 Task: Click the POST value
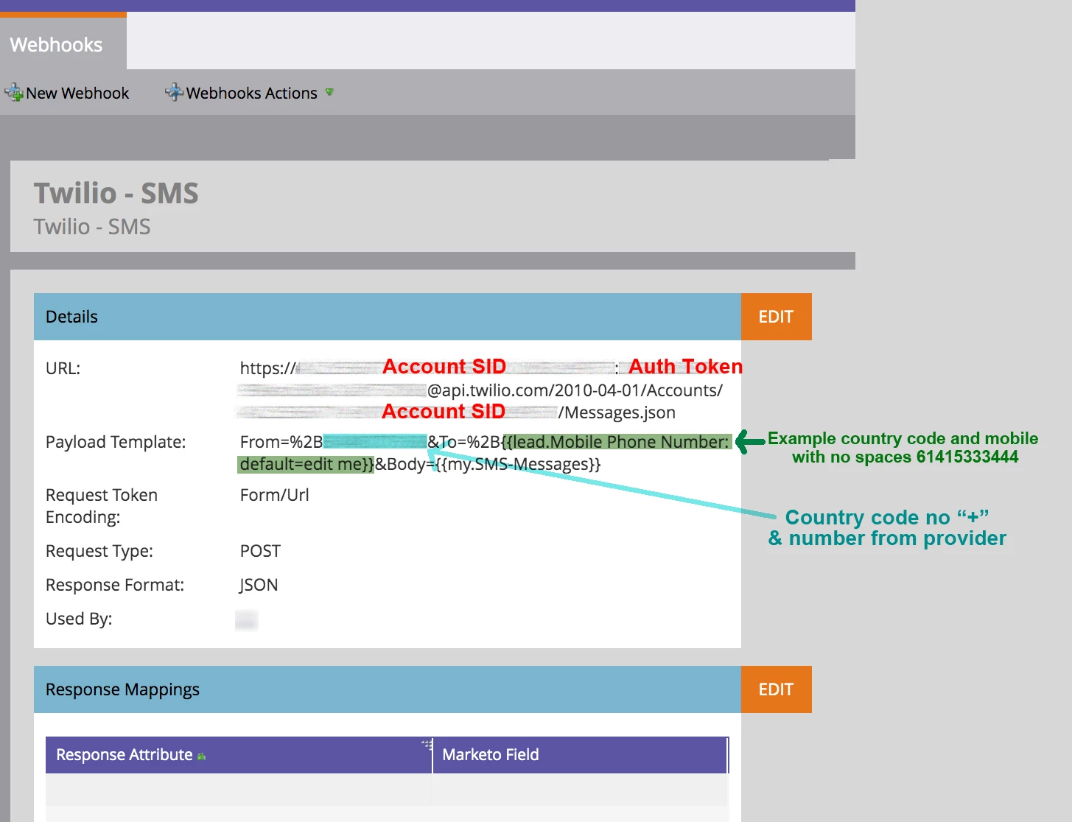point(260,551)
